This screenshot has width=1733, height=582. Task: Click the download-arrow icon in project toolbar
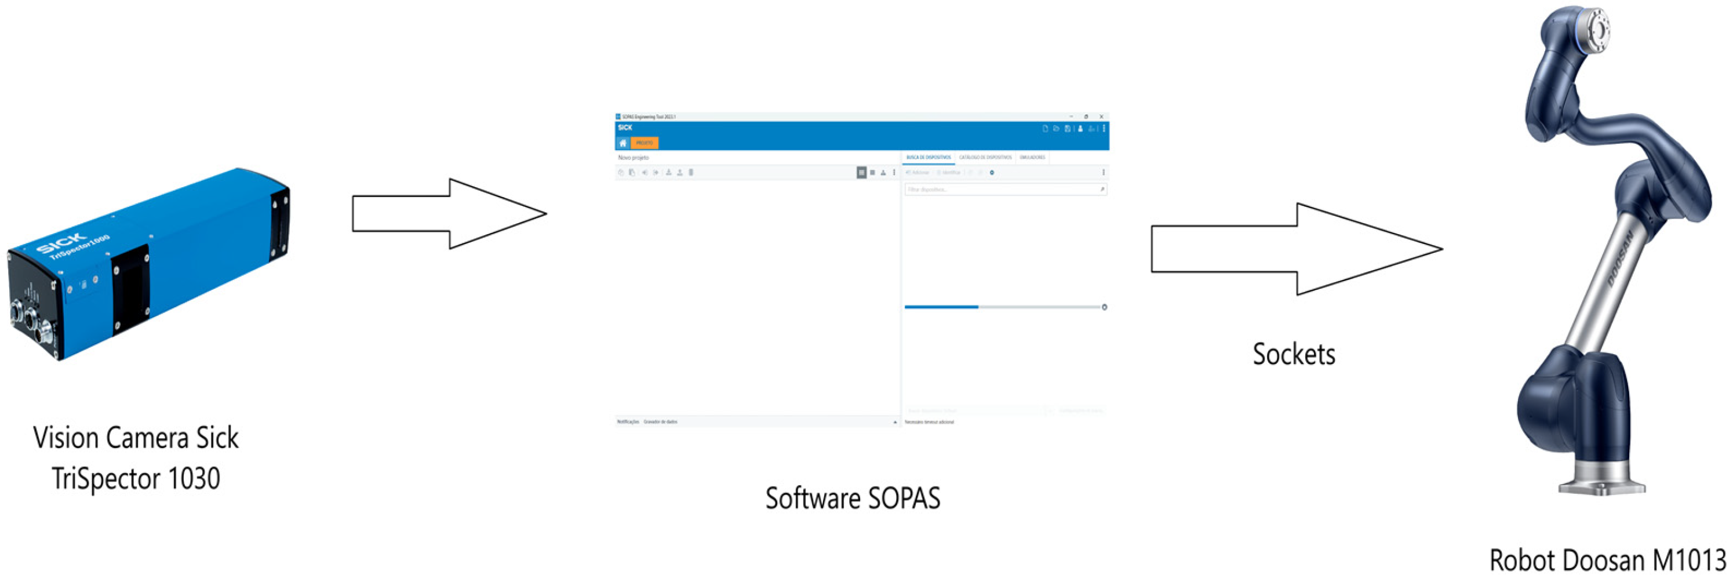click(x=669, y=173)
